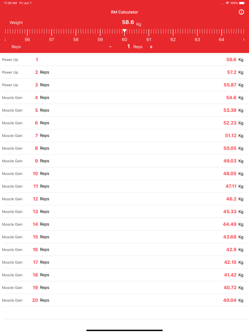Select the Power Up 2 Reps row

tap(124, 72)
